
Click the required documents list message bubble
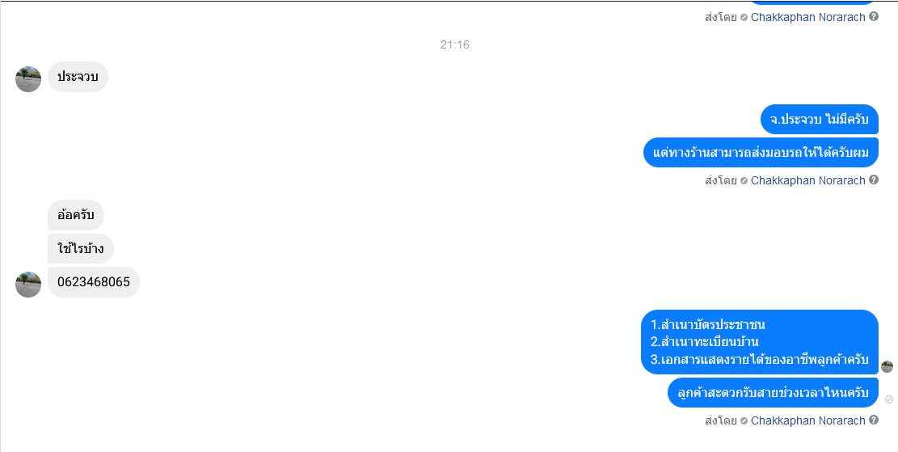[x=760, y=342]
